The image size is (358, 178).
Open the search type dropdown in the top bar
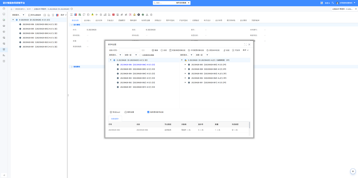click(x=183, y=3)
